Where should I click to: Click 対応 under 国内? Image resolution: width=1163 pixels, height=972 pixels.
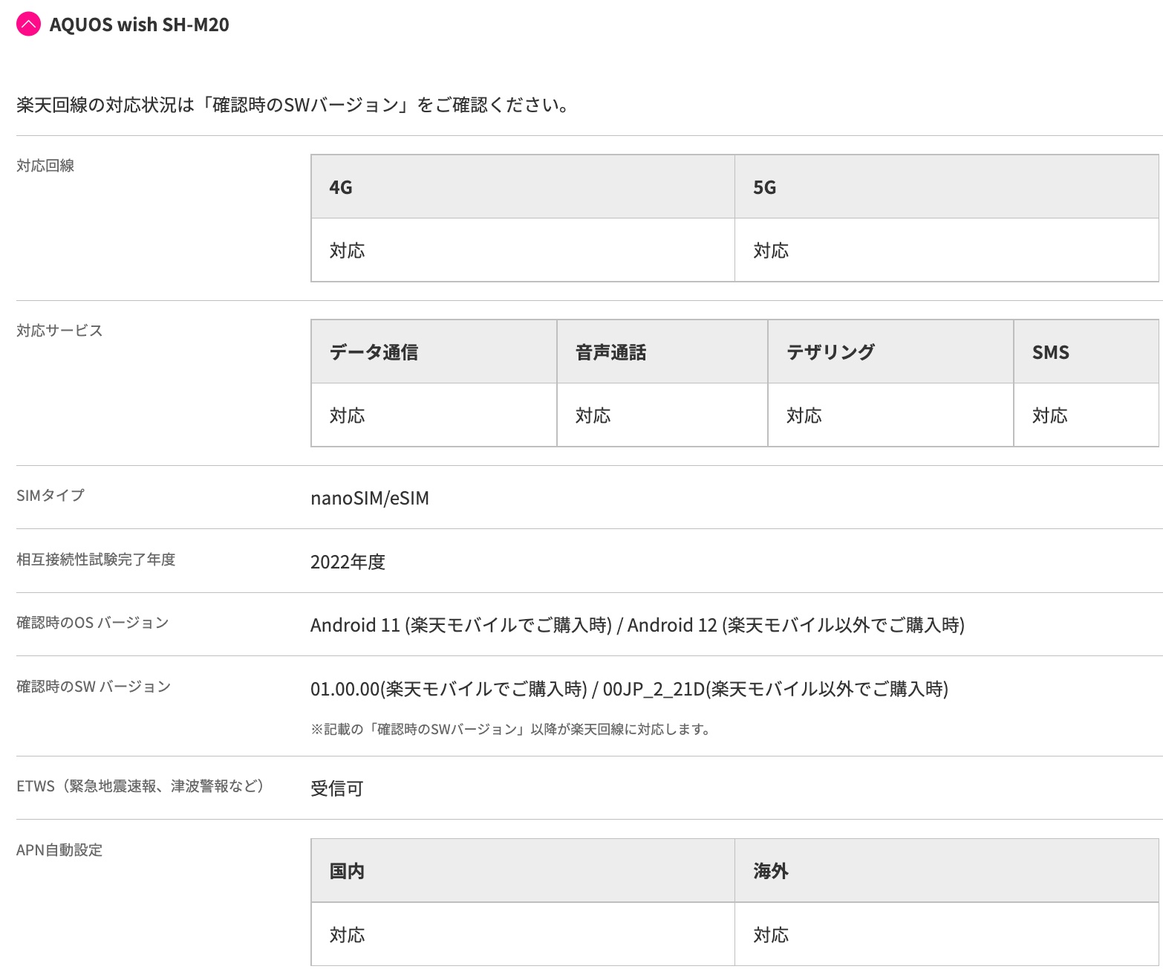[x=348, y=935]
